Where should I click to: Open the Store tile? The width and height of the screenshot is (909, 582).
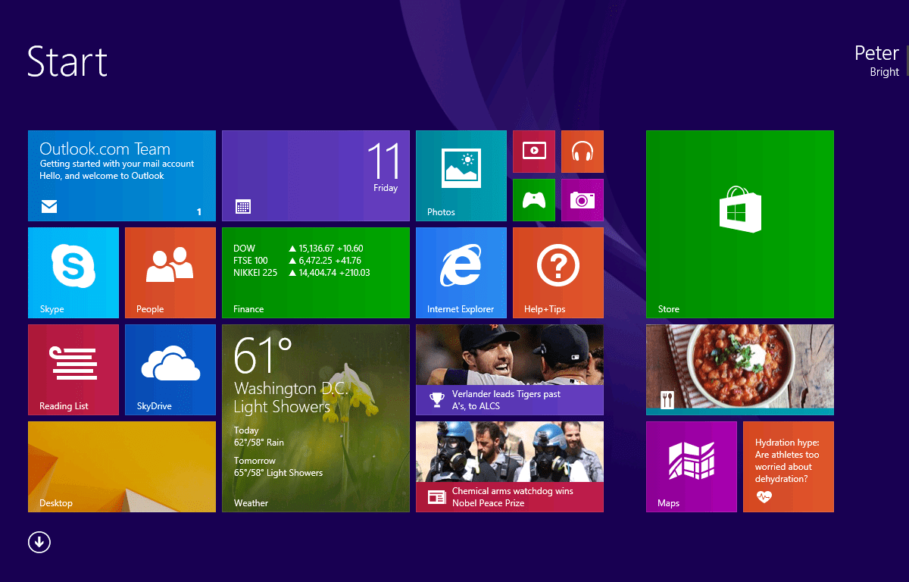click(740, 224)
